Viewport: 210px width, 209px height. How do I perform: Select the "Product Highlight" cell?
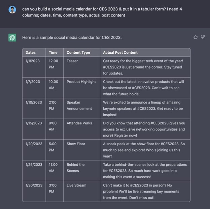coord(81,82)
